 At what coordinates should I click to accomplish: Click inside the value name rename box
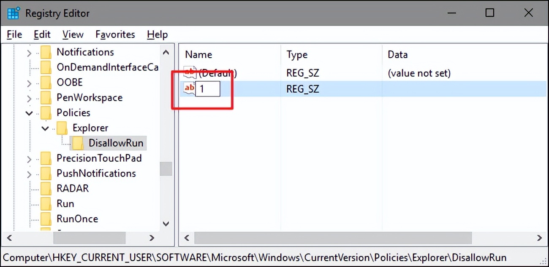pos(208,88)
